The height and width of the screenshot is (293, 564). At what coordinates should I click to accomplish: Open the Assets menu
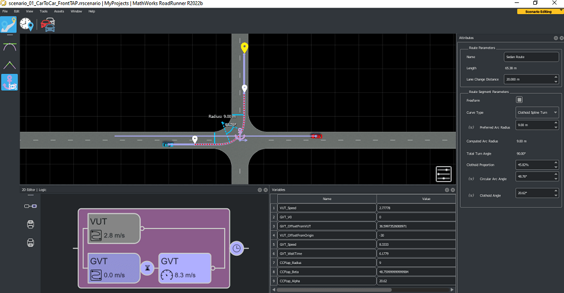click(x=59, y=11)
